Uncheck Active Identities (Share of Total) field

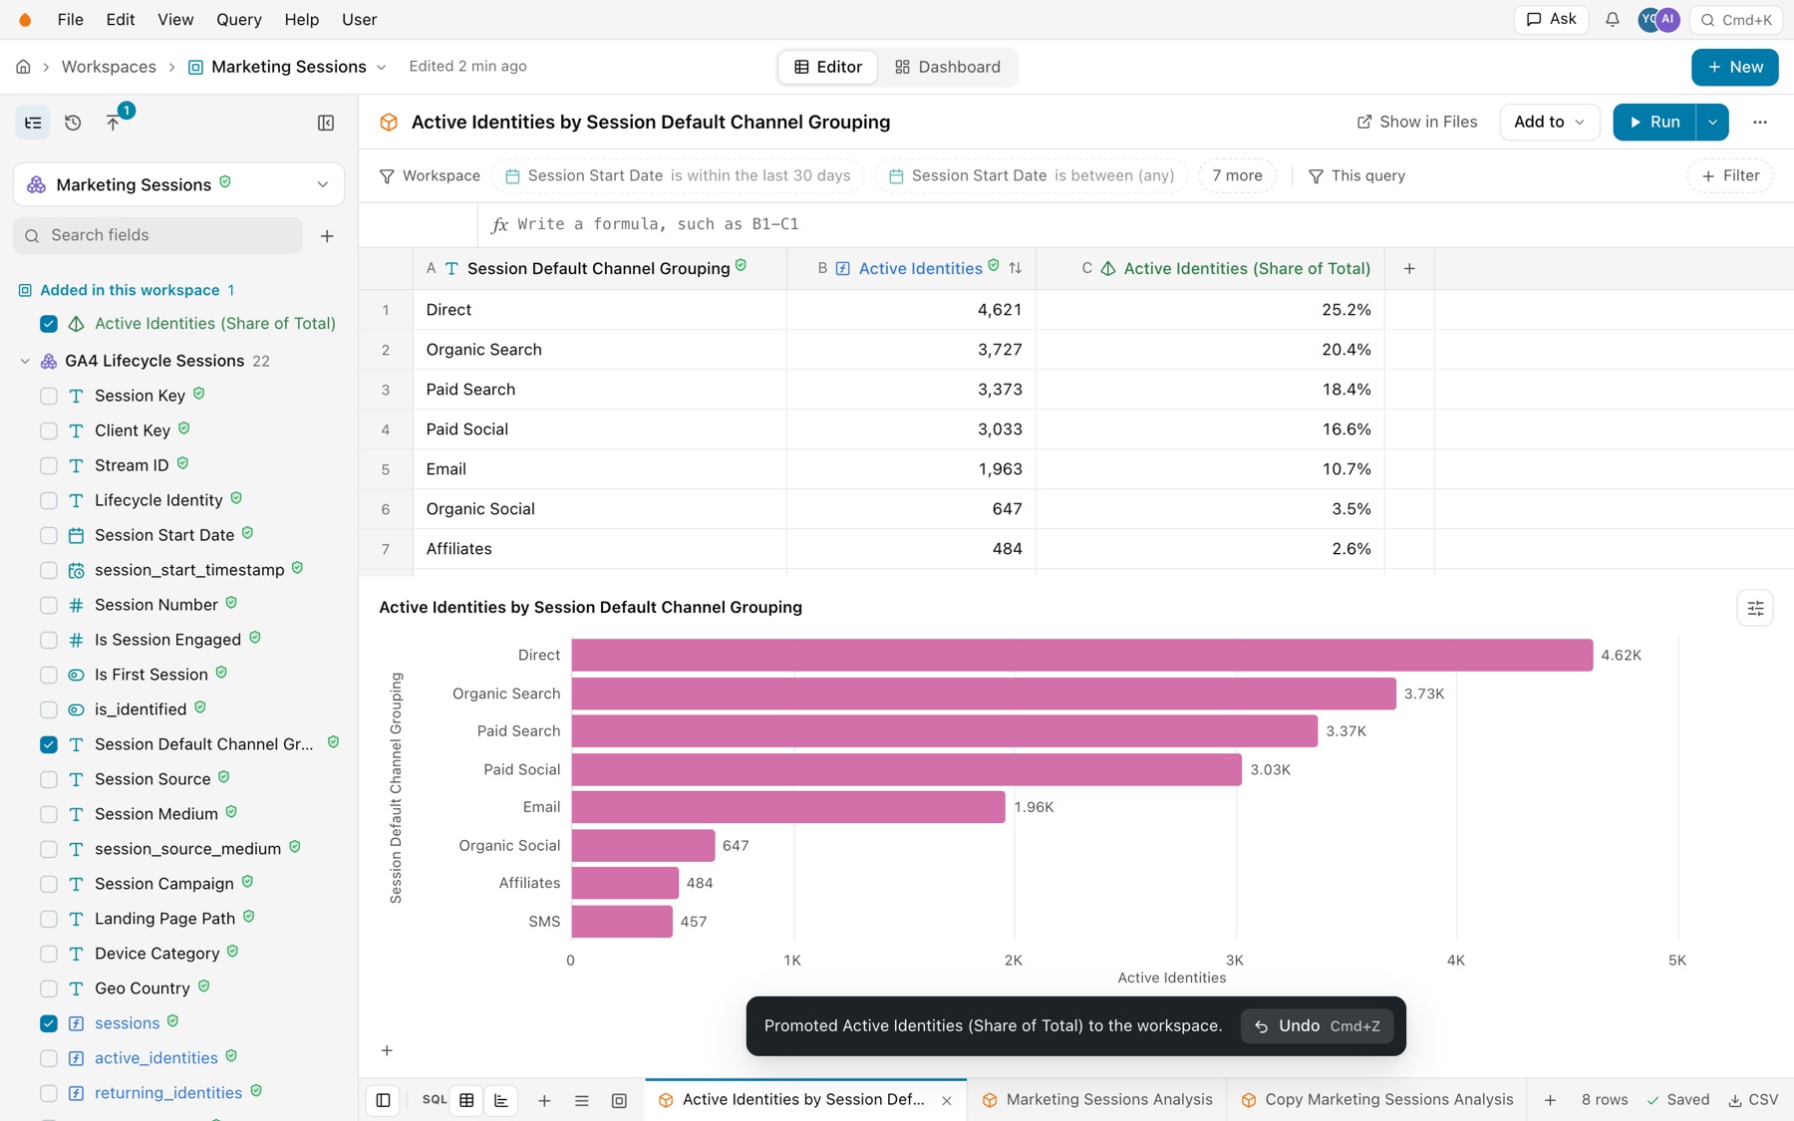point(49,324)
